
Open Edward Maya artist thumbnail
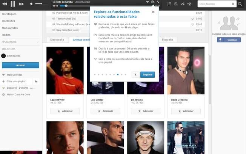click(x=186, y=137)
